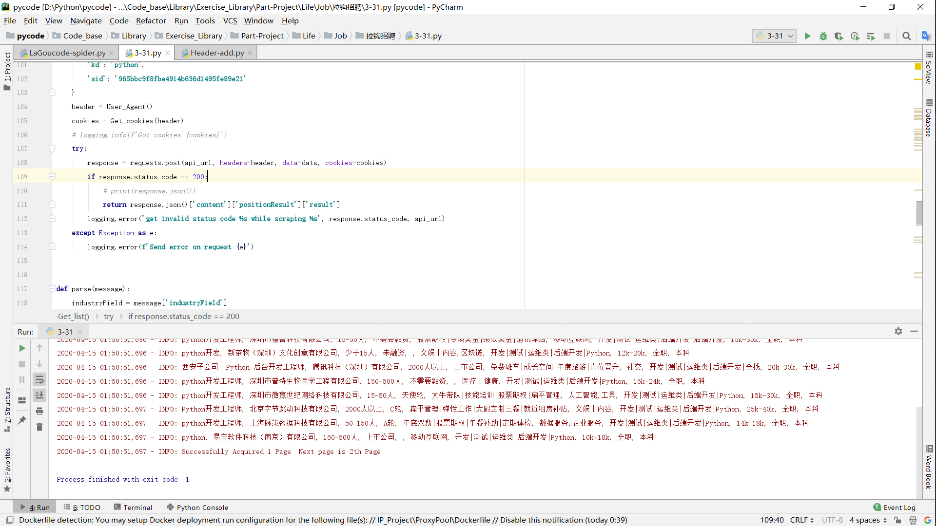This screenshot has width=936, height=526.
Task: Collapse the try block at line 107
Action: pos(52,149)
